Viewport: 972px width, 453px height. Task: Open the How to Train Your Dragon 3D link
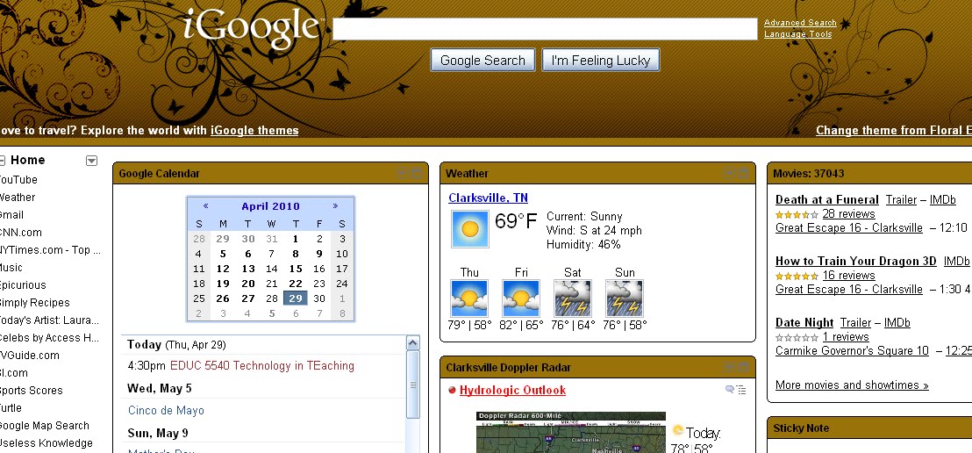pyautogui.click(x=856, y=262)
